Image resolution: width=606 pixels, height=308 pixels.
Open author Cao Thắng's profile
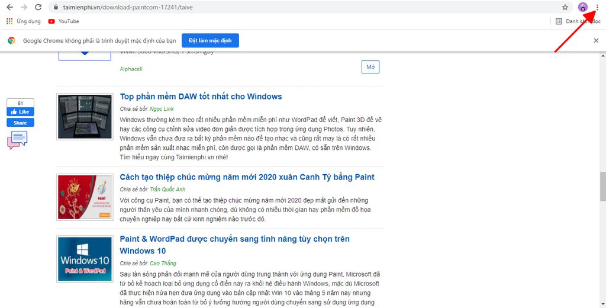click(x=163, y=263)
